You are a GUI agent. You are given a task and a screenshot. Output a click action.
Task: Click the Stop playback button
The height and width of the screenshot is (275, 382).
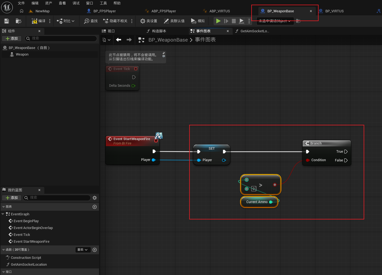234,21
